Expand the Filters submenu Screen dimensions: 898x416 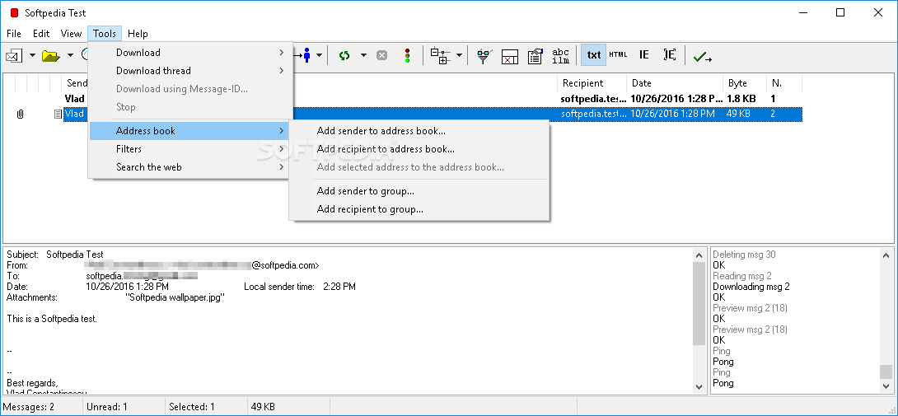(189, 149)
